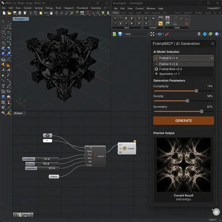Screen dimensions: 222x222
Task: Click the Copy icon in Rhino toolbar
Action: pyautogui.click(x=36, y=13)
